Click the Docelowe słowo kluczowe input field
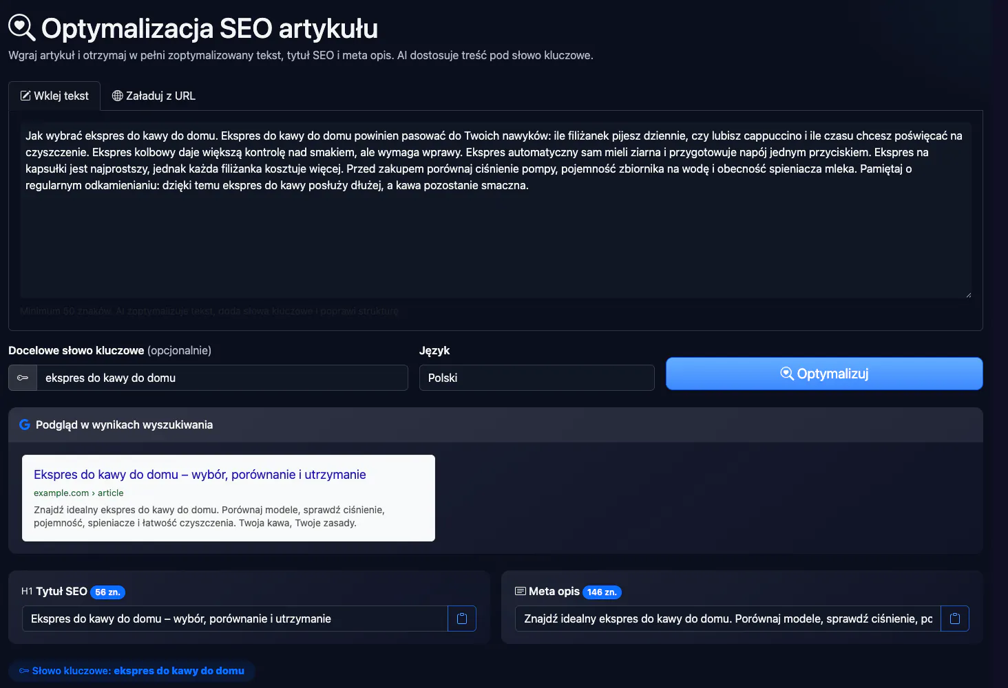This screenshot has width=1008, height=688. coord(222,378)
